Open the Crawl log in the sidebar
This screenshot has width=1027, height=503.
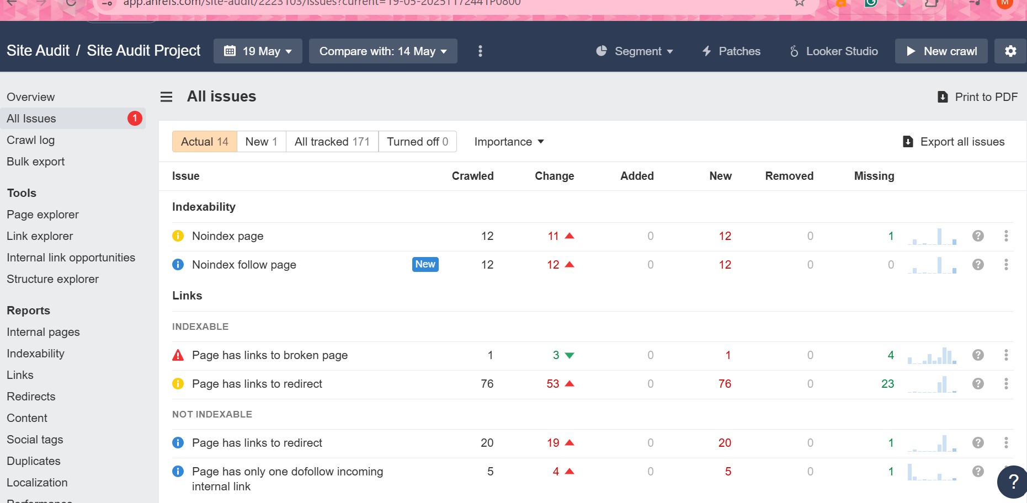pyautogui.click(x=31, y=140)
